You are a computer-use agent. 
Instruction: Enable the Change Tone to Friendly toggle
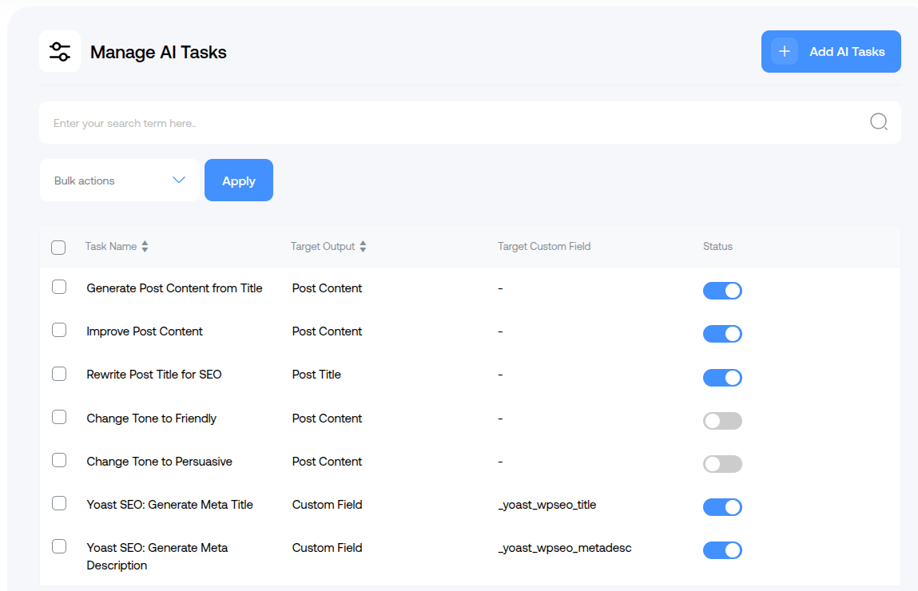722,421
